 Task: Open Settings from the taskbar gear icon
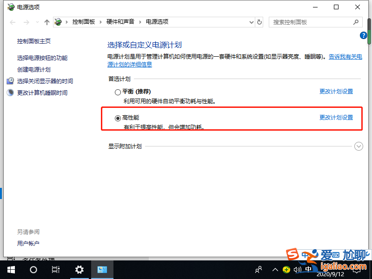click(79, 270)
